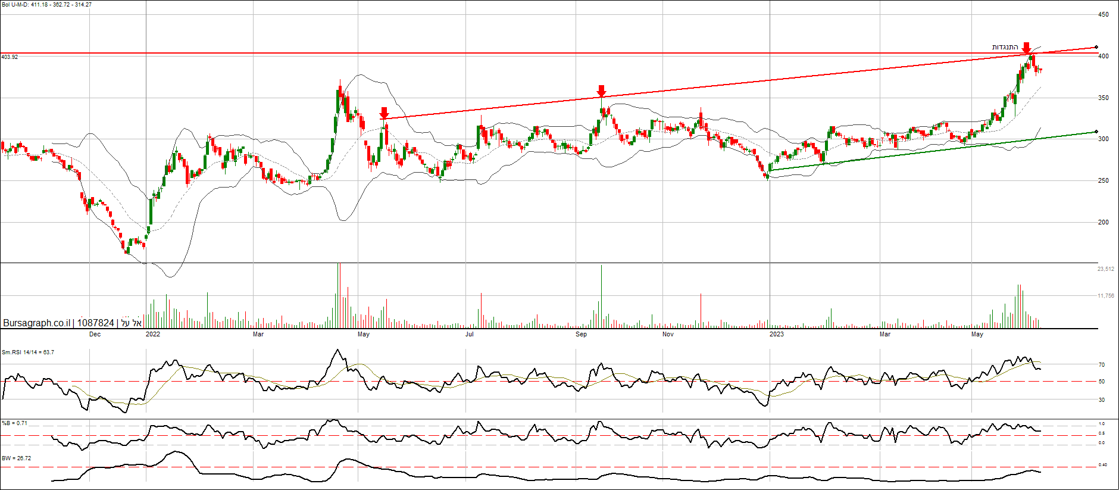The width and height of the screenshot is (1119, 490).
Task: Click the Sm.RSI 14/14 = 63.7 indicator label
Action: coord(28,352)
